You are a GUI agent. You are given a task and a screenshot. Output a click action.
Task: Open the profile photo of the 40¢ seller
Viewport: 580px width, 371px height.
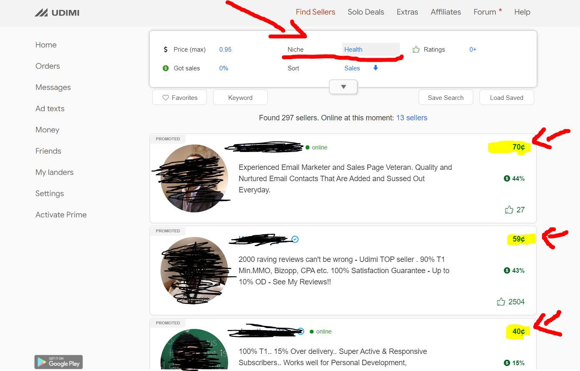[194, 349]
